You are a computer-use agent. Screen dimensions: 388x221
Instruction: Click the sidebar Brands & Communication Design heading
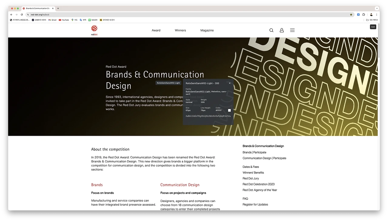pos(263,146)
